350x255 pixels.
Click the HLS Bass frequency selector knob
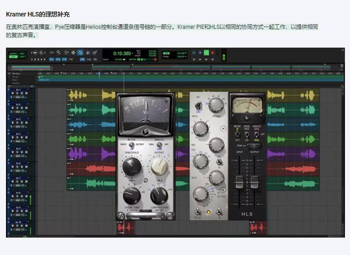[200, 194]
